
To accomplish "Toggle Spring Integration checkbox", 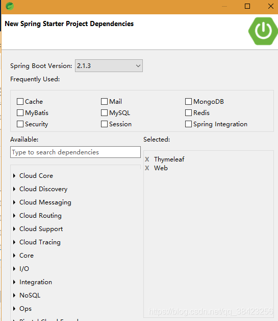I will point(188,124).
